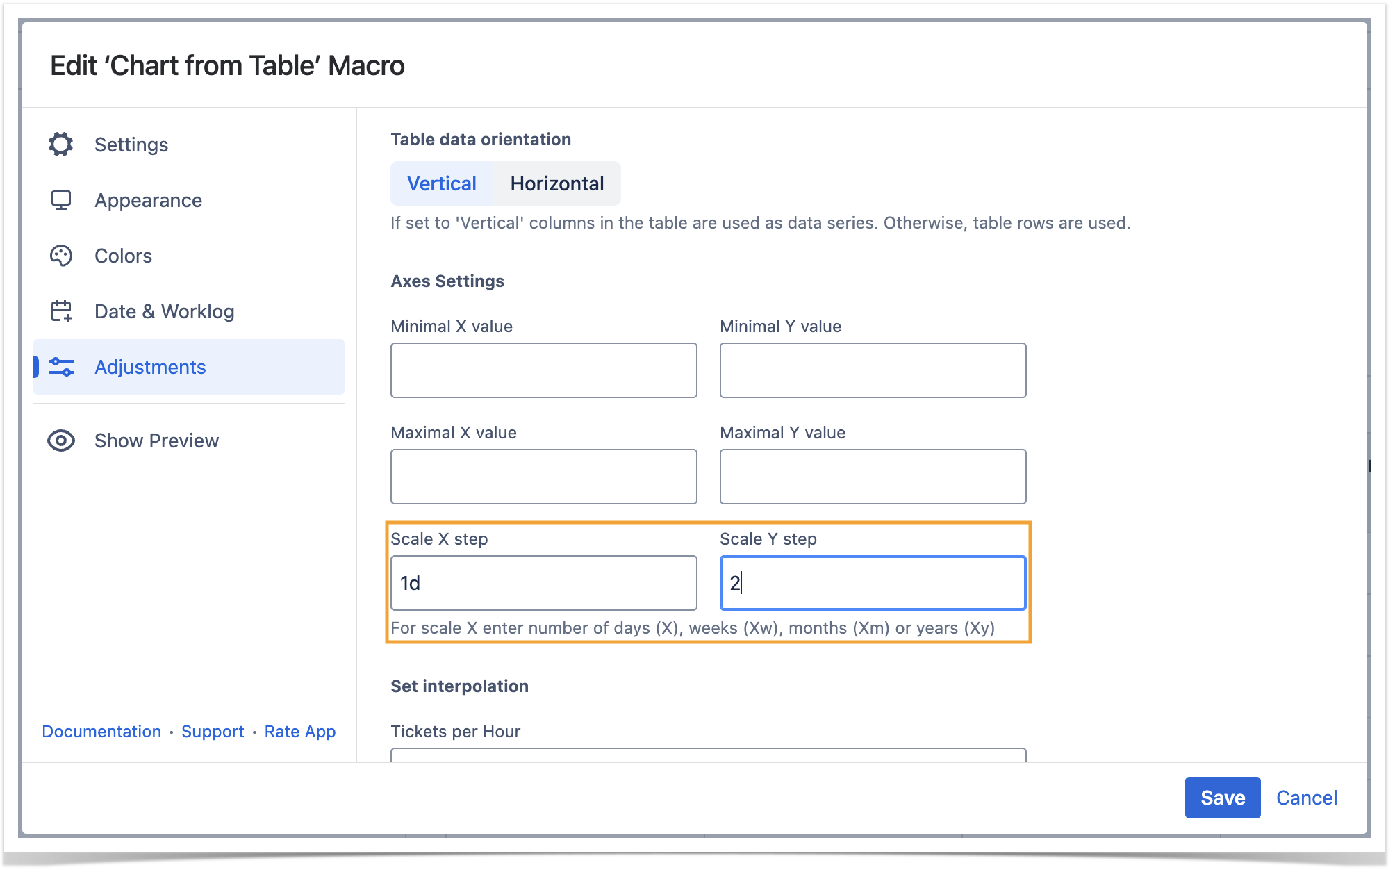Switch orientation to Horizontal
The image size is (1395, 872).
pyautogui.click(x=556, y=183)
